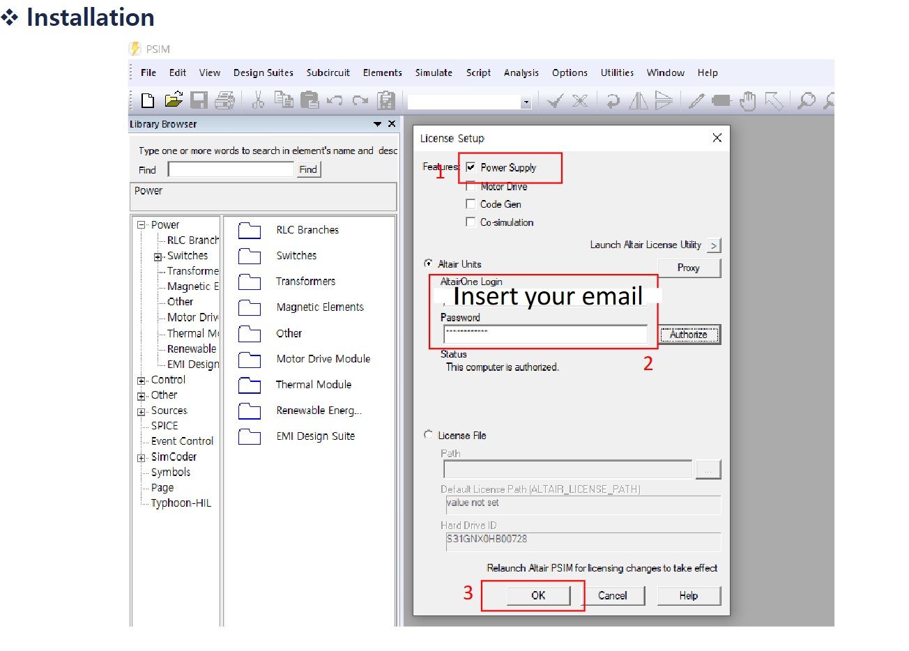Click the Motor Drive Module list entry
The image size is (909, 651).
(323, 359)
